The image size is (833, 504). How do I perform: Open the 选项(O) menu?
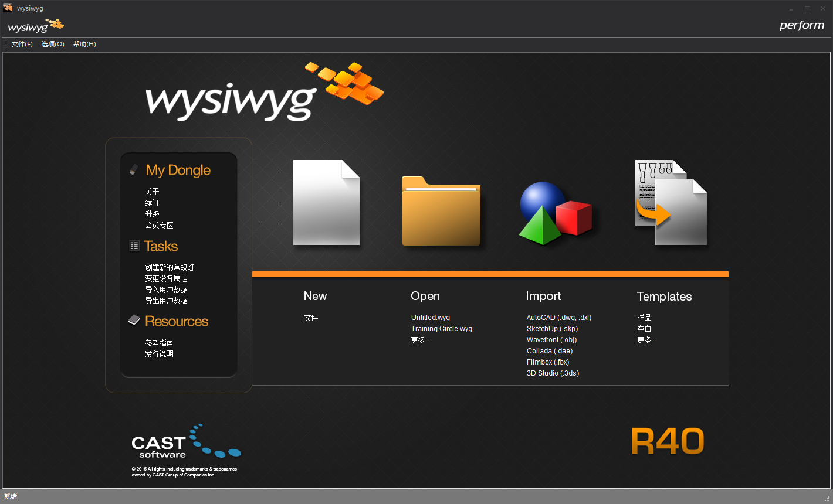point(53,44)
